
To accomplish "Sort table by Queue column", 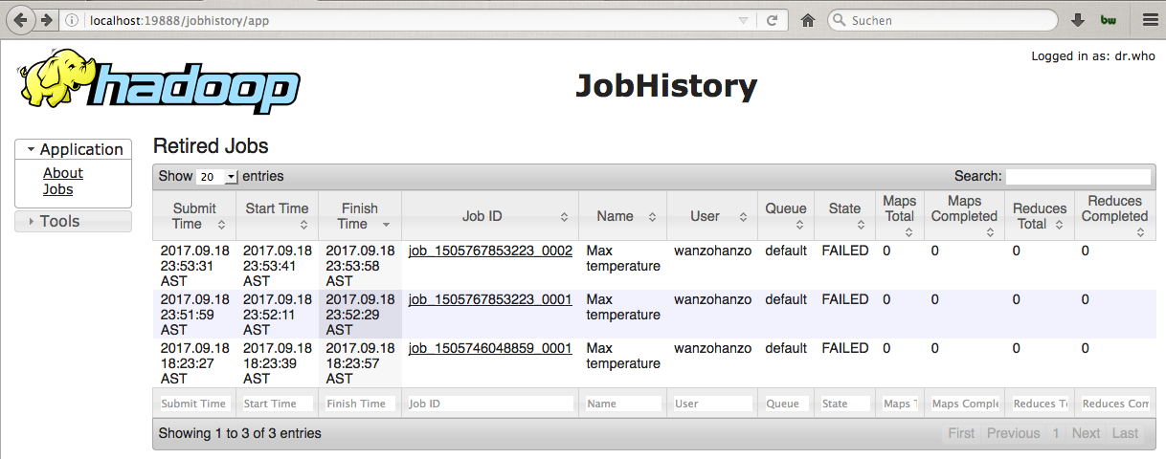I will tap(786, 216).
